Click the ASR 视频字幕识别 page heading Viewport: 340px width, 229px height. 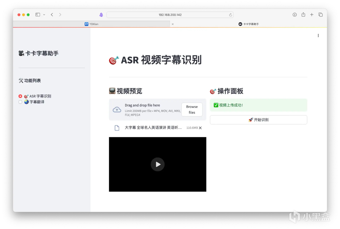[x=155, y=60]
